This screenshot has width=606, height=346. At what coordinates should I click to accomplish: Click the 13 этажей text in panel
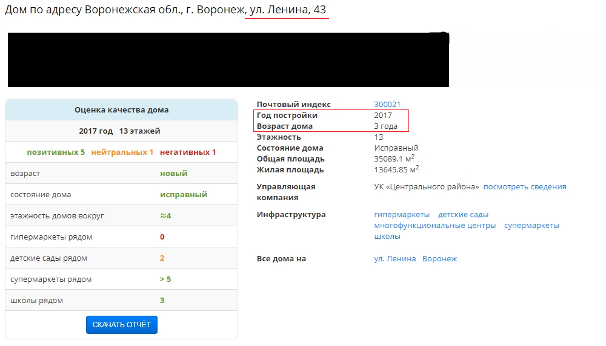click(139, 131)
